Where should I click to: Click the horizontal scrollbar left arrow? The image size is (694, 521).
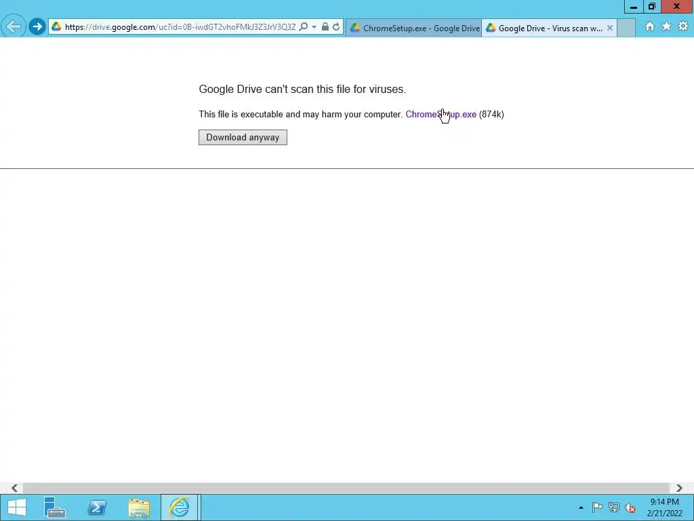pos(14,488)
